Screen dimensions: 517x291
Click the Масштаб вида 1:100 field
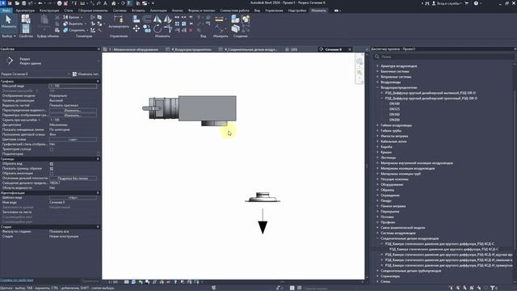pos(73,86)
